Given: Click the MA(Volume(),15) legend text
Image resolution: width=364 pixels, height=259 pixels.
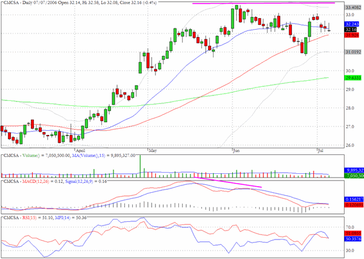Looking at the screenshot, I should click(x=89, y=156).
